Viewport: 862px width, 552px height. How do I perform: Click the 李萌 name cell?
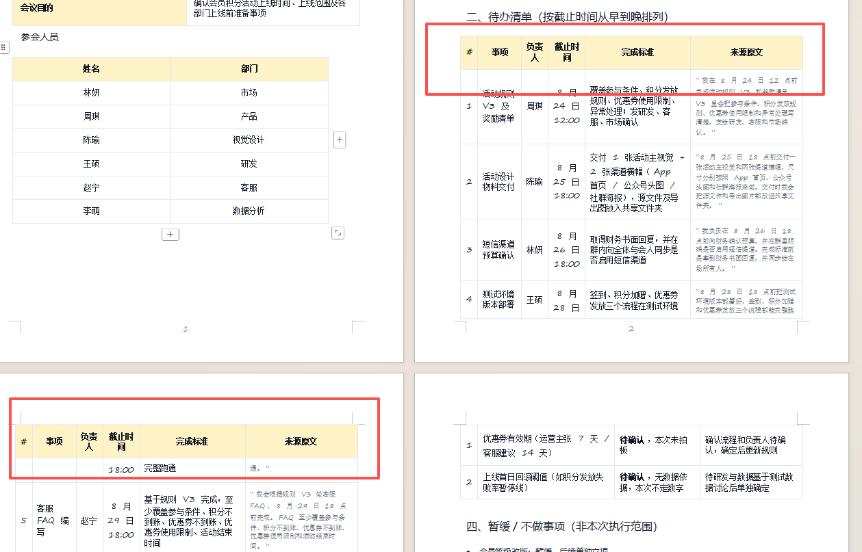pyautogui.click(x=92, y=211)
